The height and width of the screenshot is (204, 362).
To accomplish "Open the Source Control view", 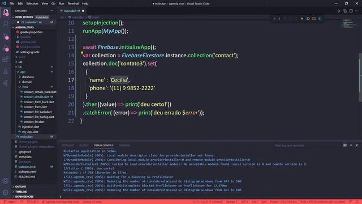I will point(5,36).
